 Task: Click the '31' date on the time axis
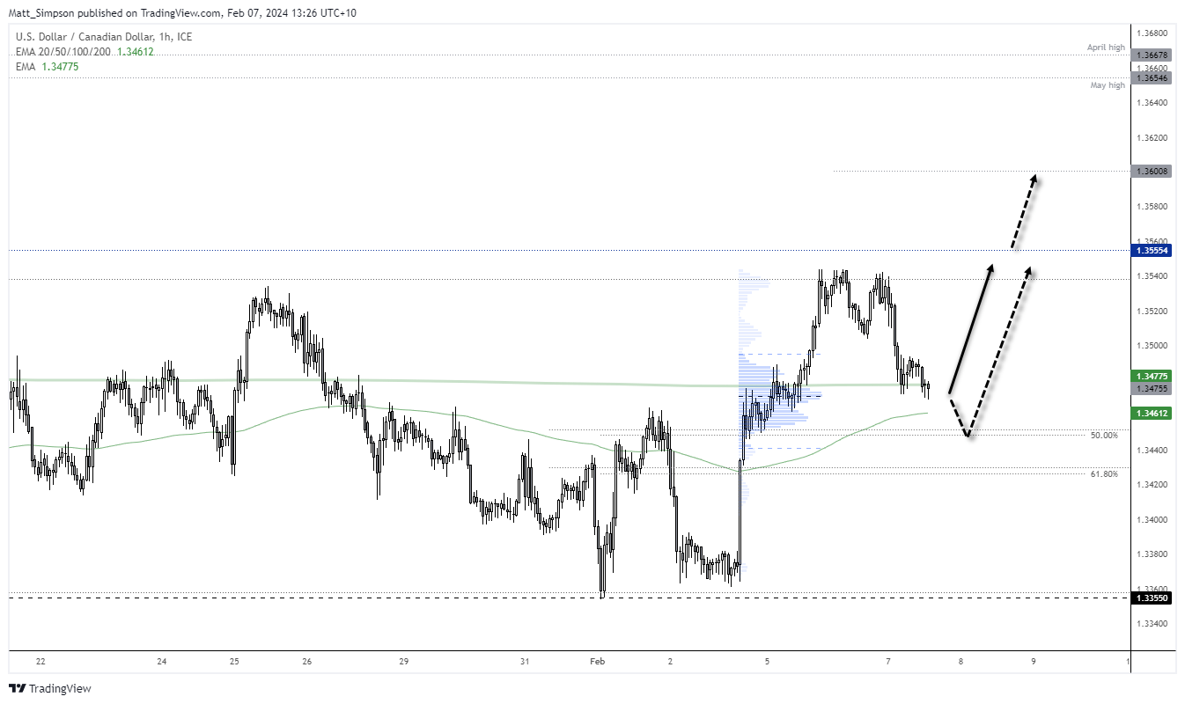(525, 661)
